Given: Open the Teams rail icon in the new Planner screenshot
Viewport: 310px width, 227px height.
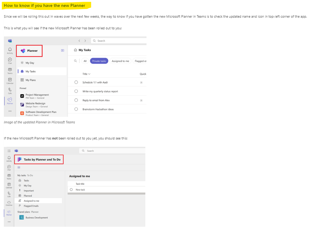Looking at the screenshot, I should (x=10, y=71).
